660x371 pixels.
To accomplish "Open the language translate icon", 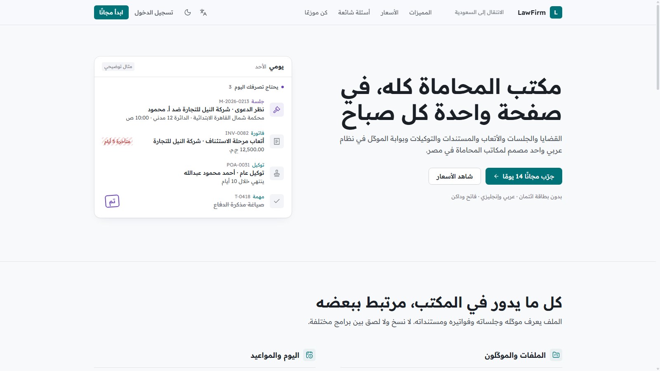I will point(203,12).
